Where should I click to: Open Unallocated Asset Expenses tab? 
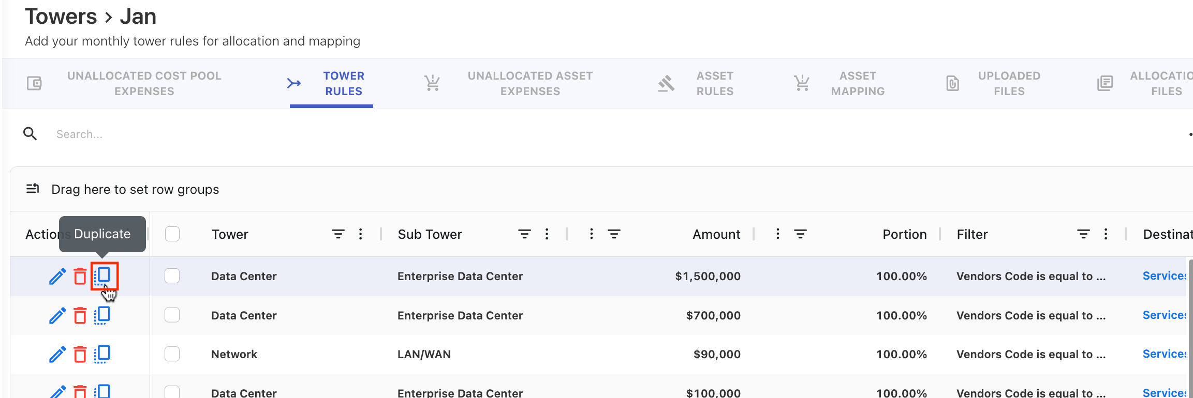pyautogui.click(x=531, y=83)
